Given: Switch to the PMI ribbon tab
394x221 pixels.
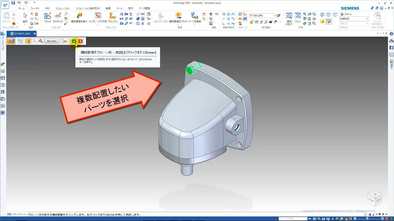Looking at the screenshot, I should click(47, 8).
